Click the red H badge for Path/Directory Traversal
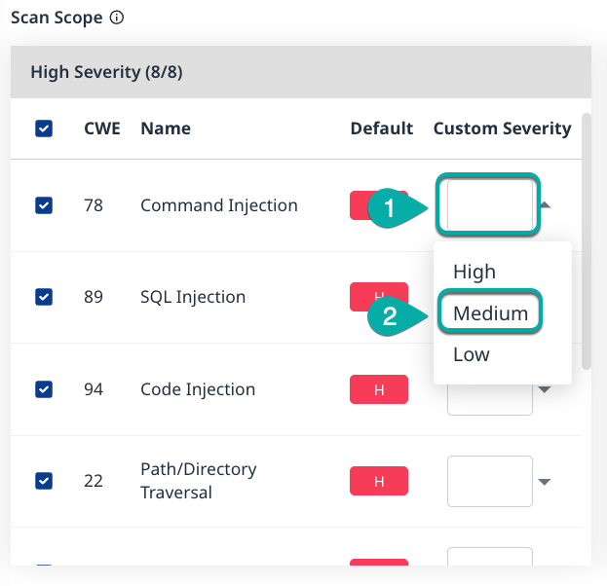 point(379,481)
